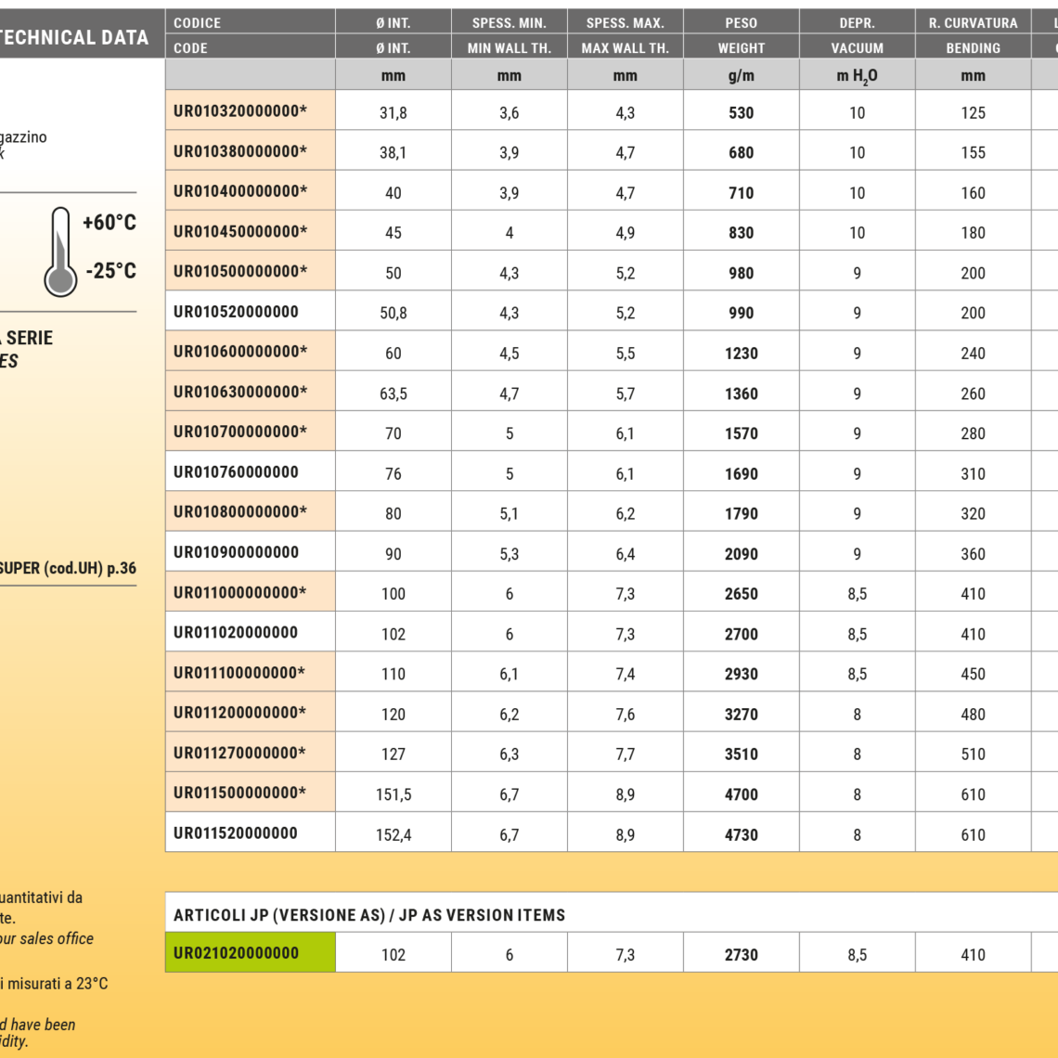This screenshot has height=1058, width=1058.
Task: Click the CODICE column header
Action: (250, 22)
